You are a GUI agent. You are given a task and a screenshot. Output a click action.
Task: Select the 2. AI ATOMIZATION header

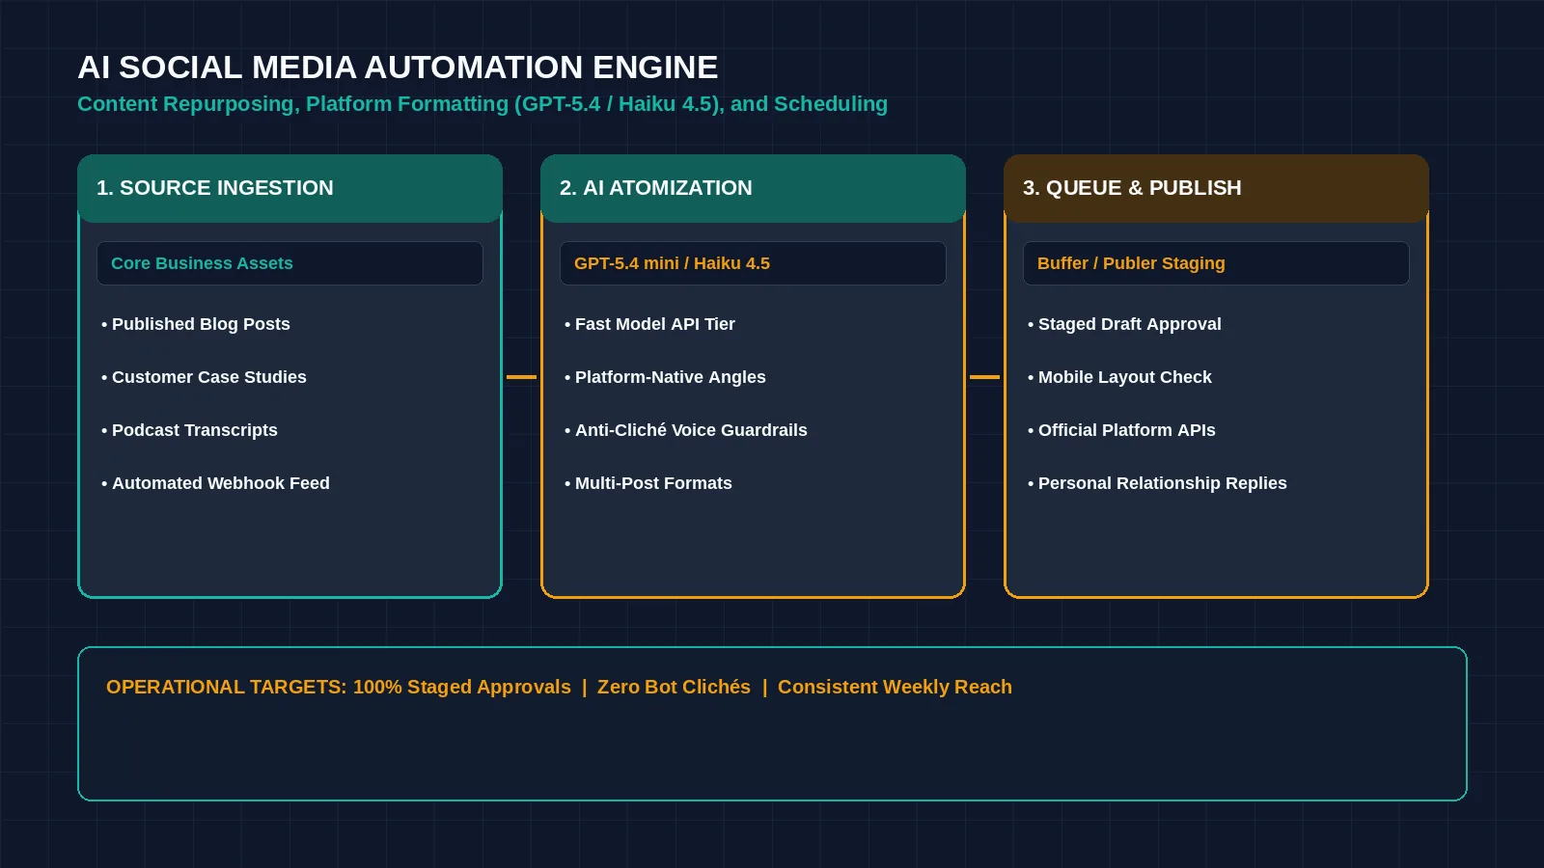point(753,188)
